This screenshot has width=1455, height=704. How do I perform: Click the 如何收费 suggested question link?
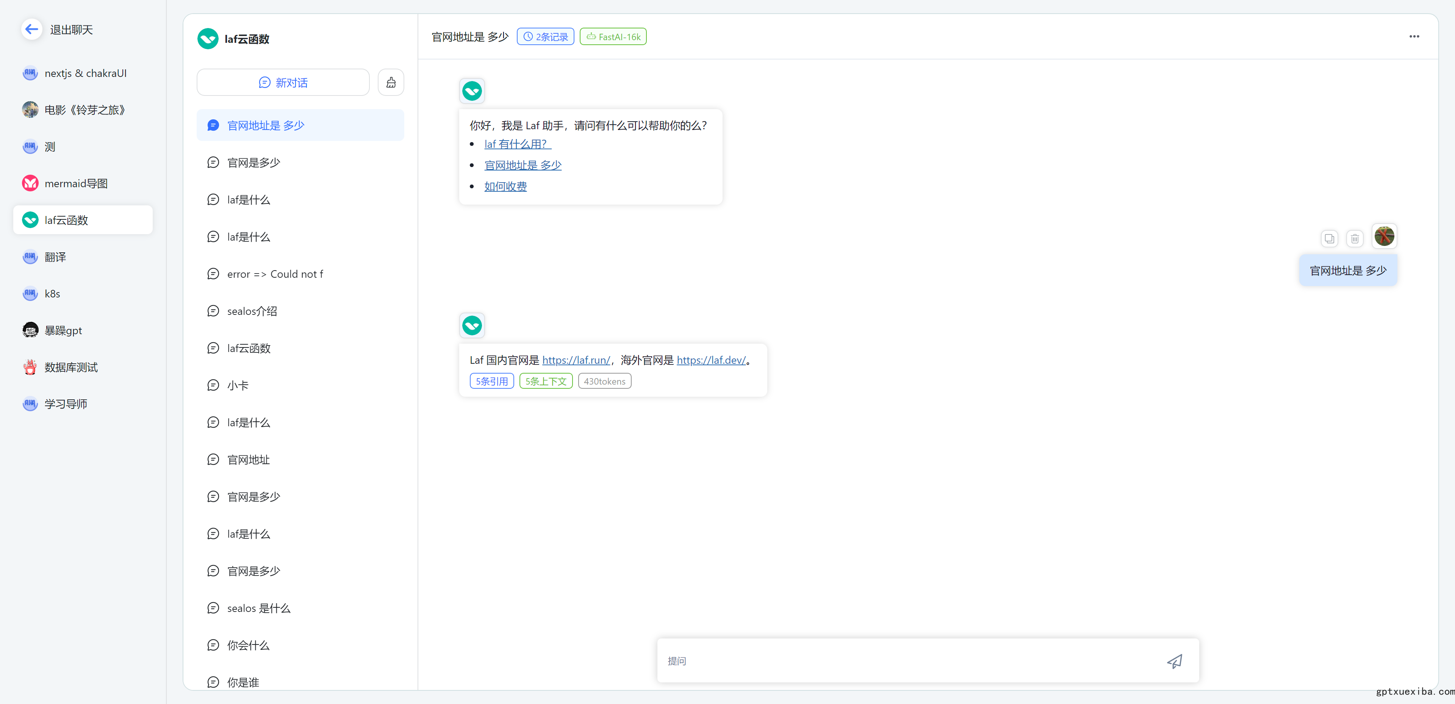[505, 186]
